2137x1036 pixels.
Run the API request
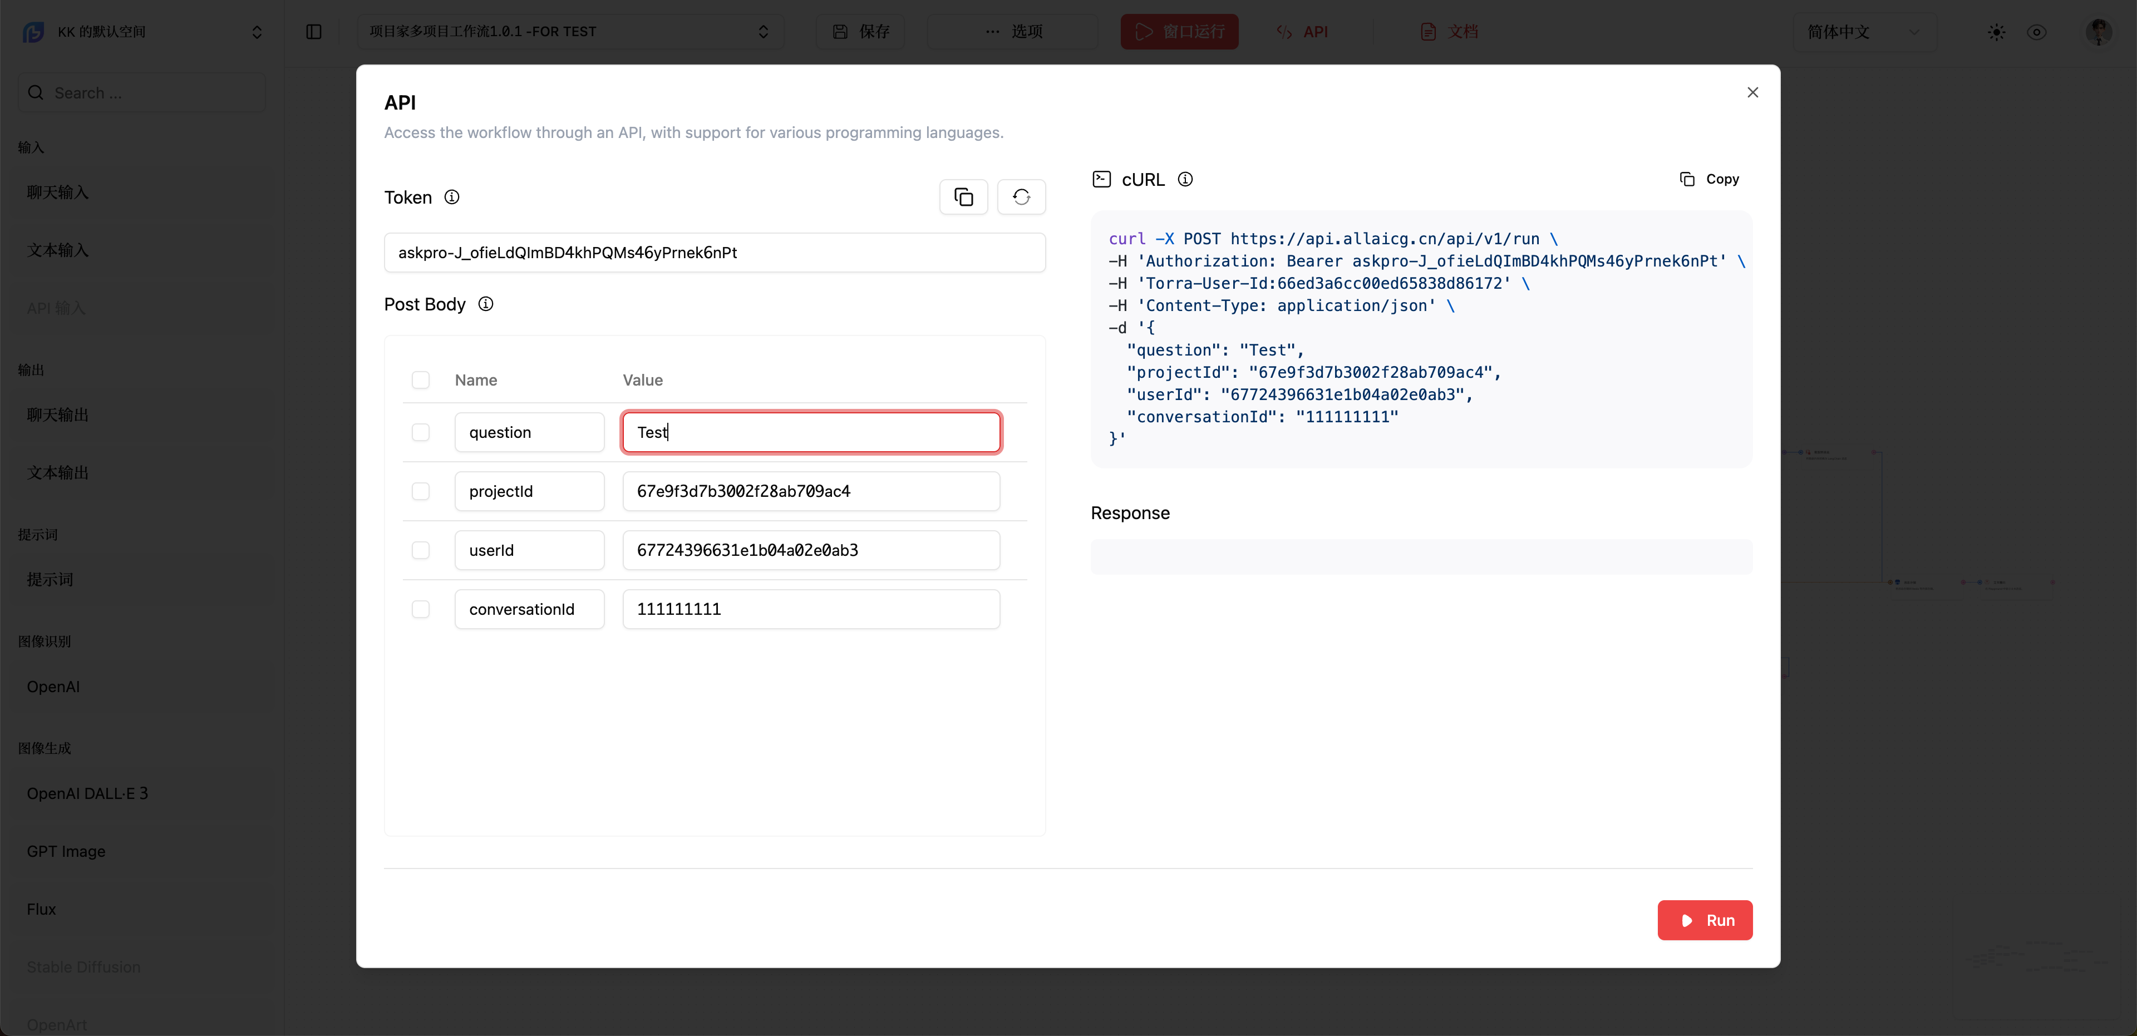(1705, 920)
